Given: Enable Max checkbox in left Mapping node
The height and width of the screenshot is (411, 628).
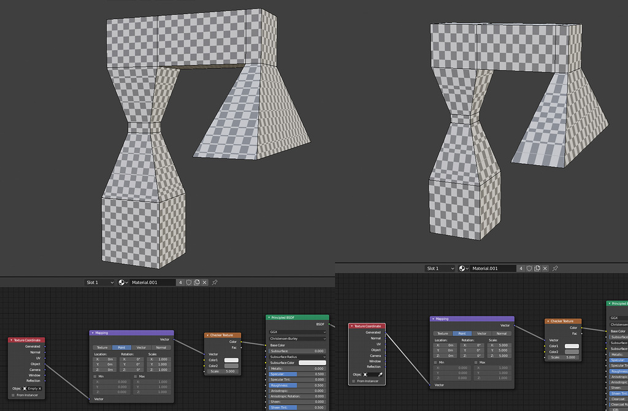Looking at the screenshot, I should pos(136,377).
